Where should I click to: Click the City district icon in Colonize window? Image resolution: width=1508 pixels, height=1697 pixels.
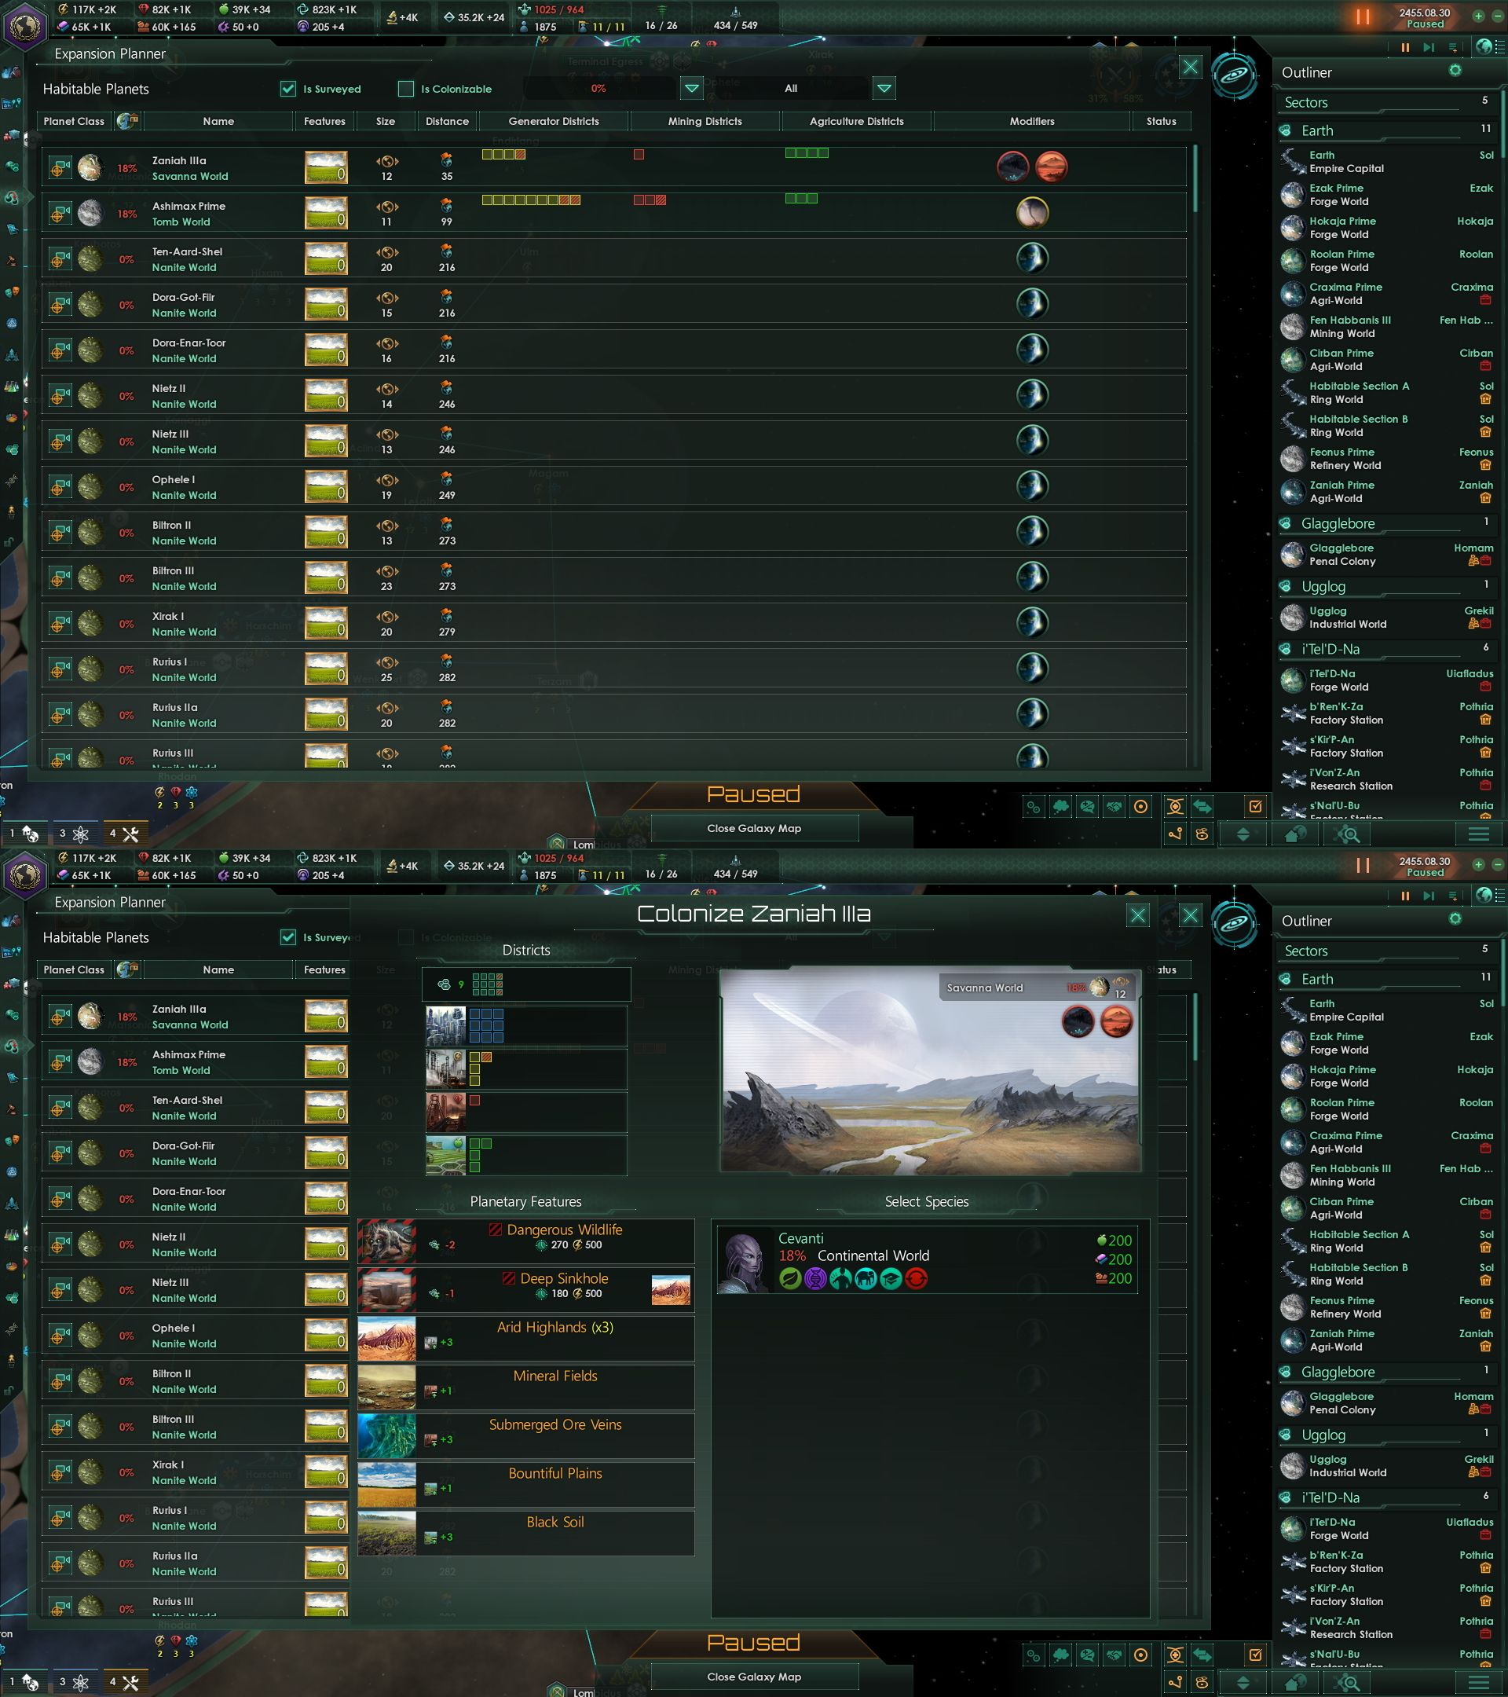coord(445,1026)
